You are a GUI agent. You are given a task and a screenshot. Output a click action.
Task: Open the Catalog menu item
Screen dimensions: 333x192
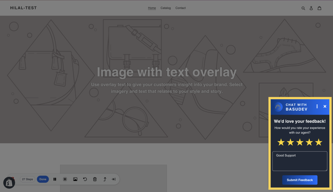tap(166, 8)
